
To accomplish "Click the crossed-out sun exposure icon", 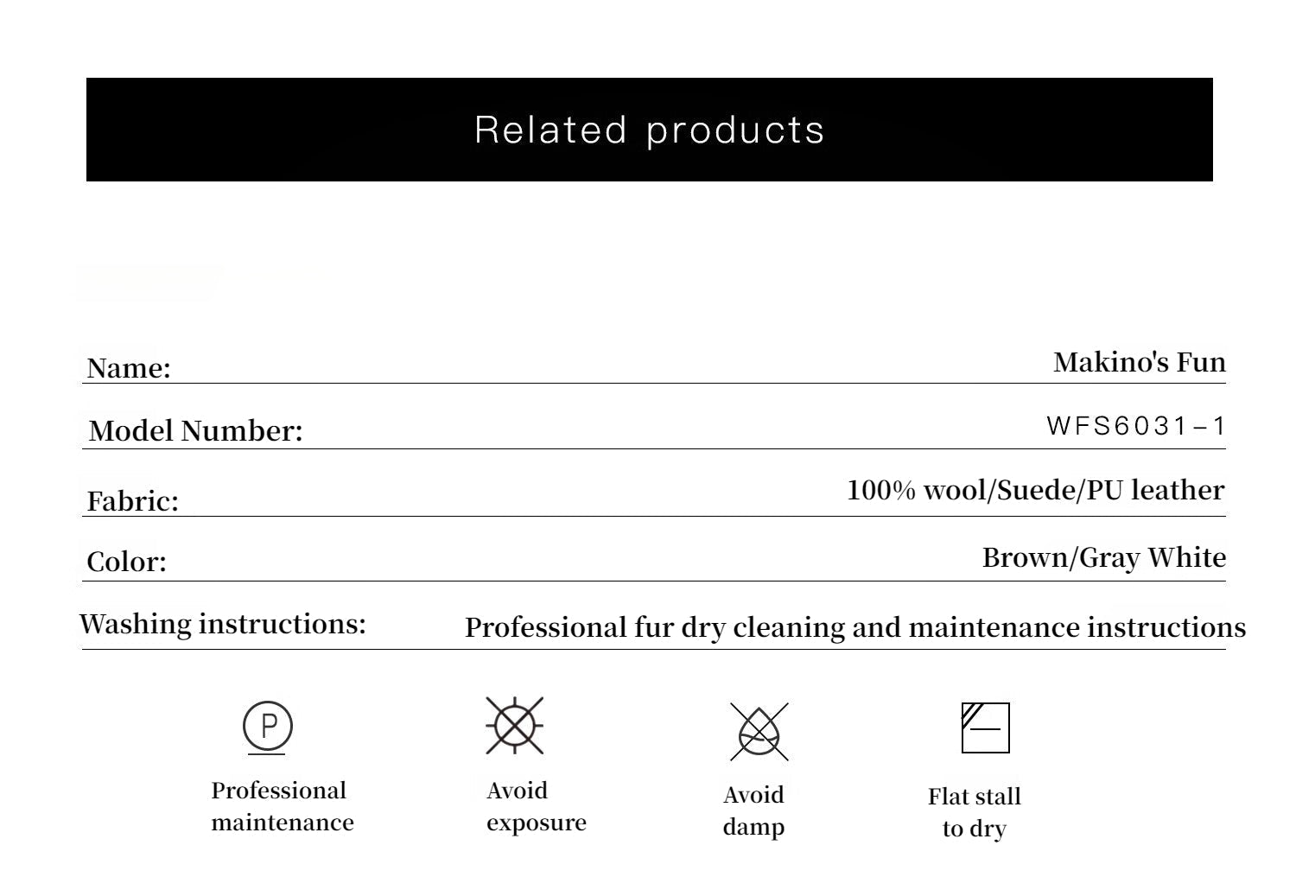I will 515,725.
